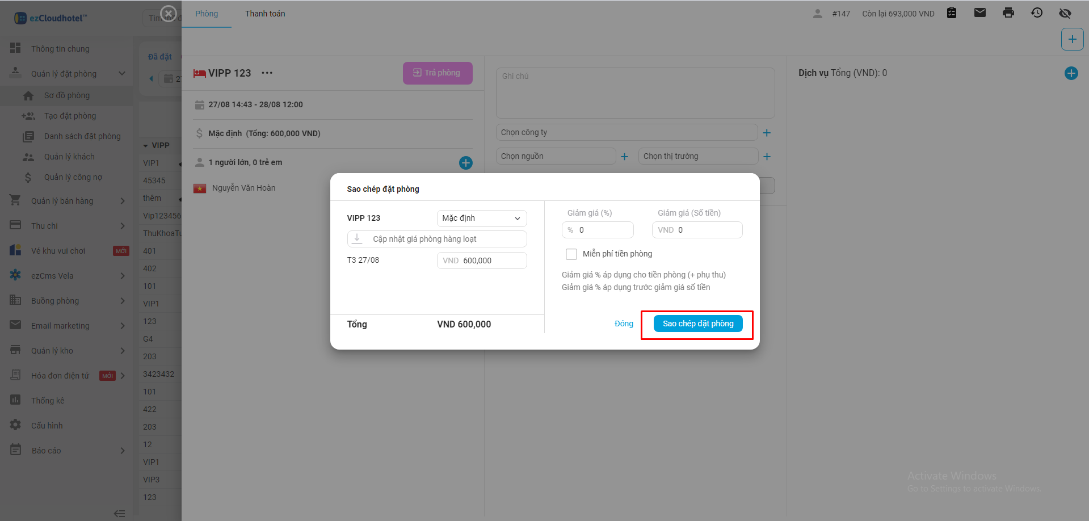1089x521 pixels.
Task: Open VIPP 123 three-dot options menu
Action: (267, 73)
